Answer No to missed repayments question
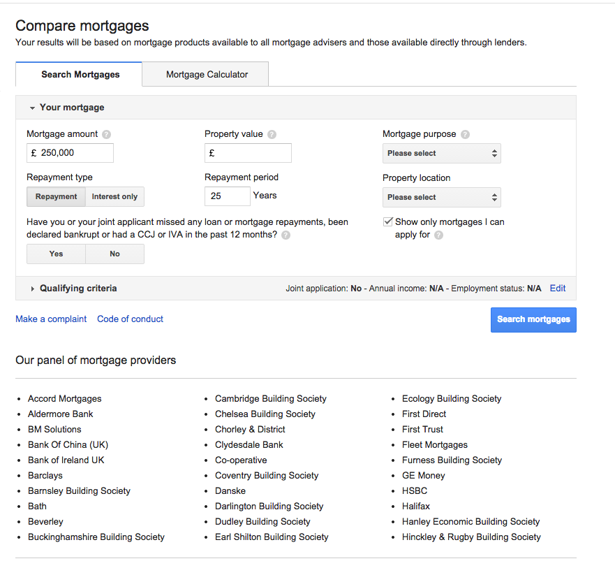This screenshot has height=568, width=615. point(114,254)
